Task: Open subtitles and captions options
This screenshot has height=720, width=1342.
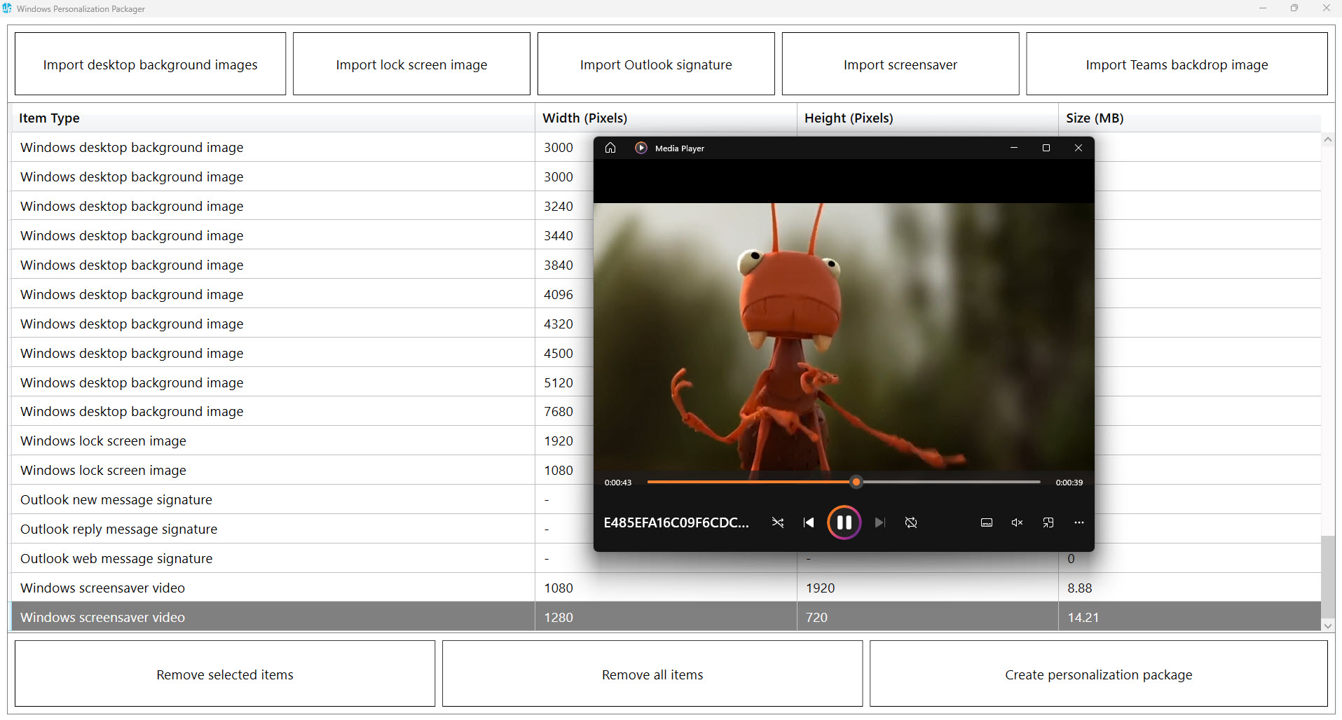Action: pyautogui.click(x=987, y=522)
